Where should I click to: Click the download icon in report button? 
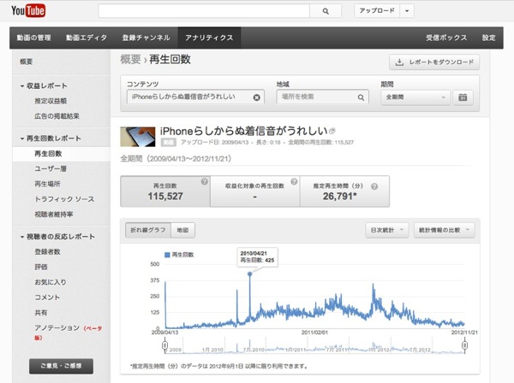pos(399,62)
